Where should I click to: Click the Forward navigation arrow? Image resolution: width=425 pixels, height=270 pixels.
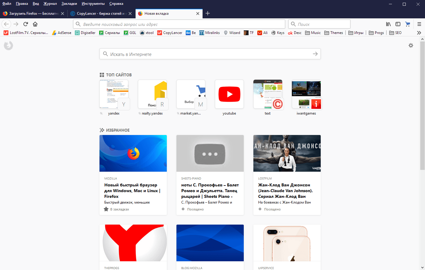click(16, 24)
